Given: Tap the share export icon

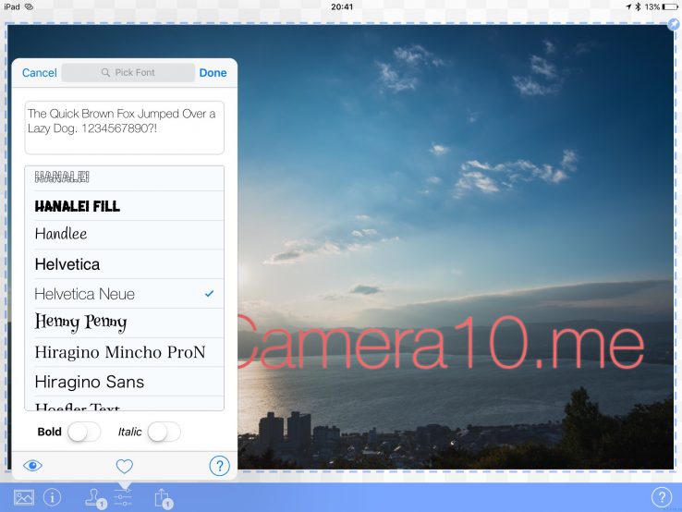Looking at the screenshot, I should coord(164,498).
